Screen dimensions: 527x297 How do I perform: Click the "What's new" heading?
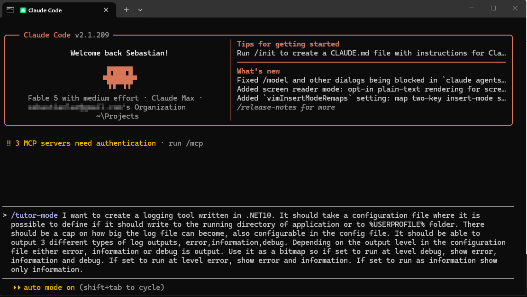[x=258, y=71]
